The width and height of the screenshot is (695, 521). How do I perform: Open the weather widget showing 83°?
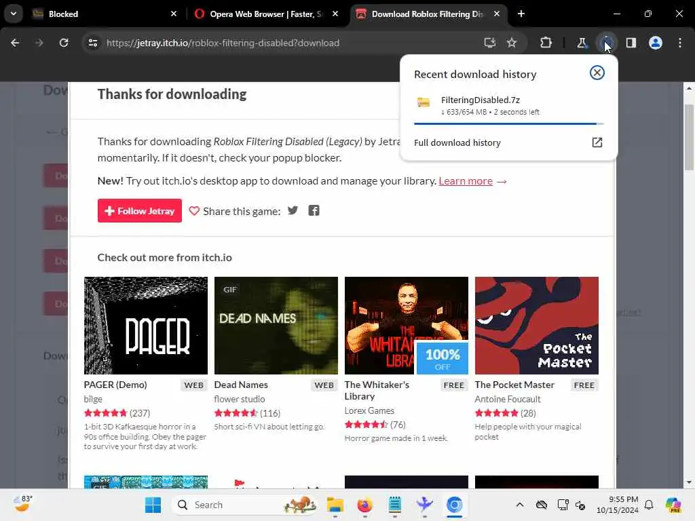(22, 504)
